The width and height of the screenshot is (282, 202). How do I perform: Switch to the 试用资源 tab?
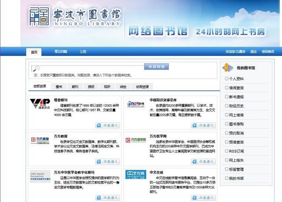click(142, 87)
